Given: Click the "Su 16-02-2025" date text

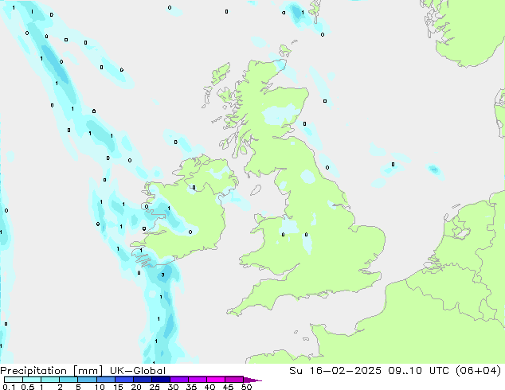Looking at the screenshot, I should click(x=335, y=371).
